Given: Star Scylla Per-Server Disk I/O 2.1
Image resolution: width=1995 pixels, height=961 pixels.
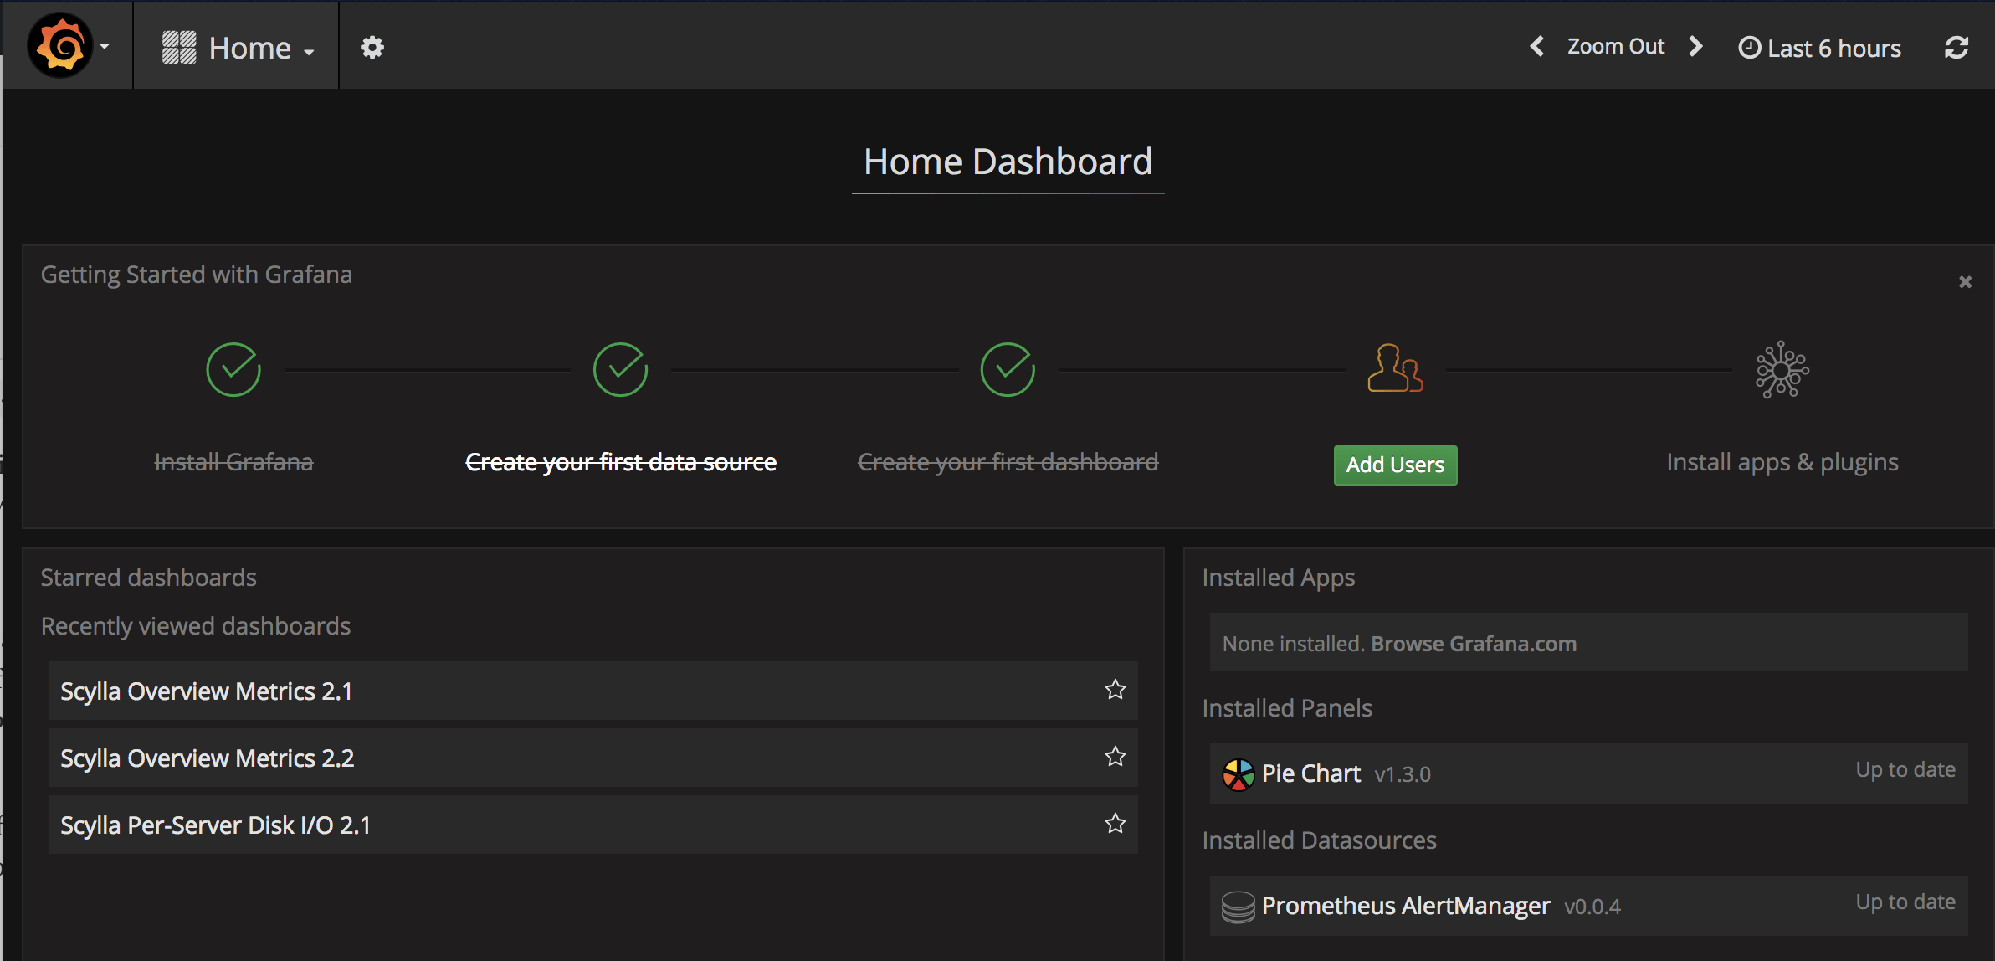Looking at the screenshot, I should point(1115,824).
